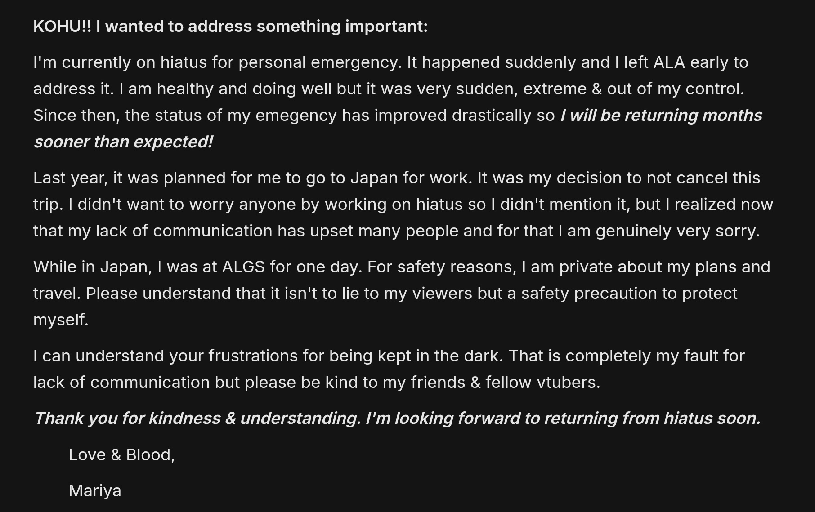Click the phrase "out of my control"

coord(675,89)
